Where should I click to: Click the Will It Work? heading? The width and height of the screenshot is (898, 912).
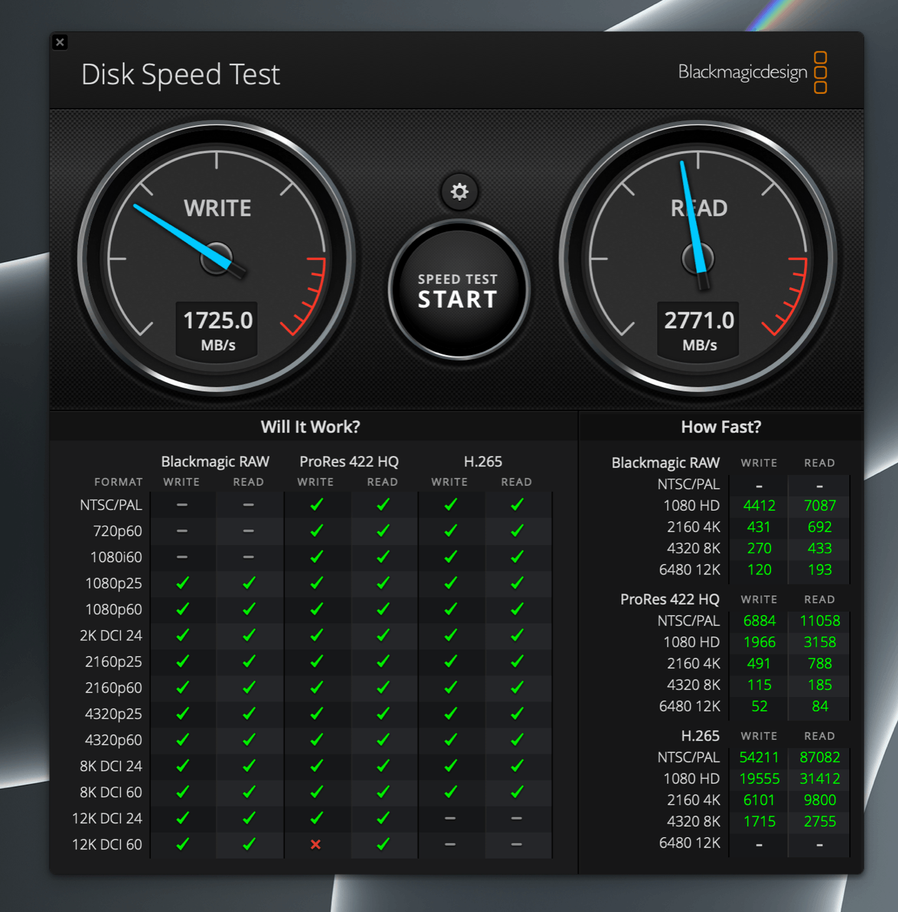(310, 427)
